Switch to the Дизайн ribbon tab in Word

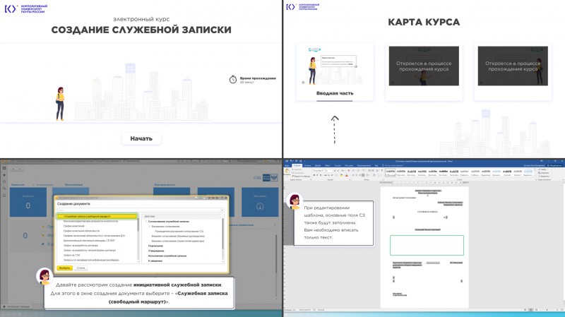click(318, 166)
